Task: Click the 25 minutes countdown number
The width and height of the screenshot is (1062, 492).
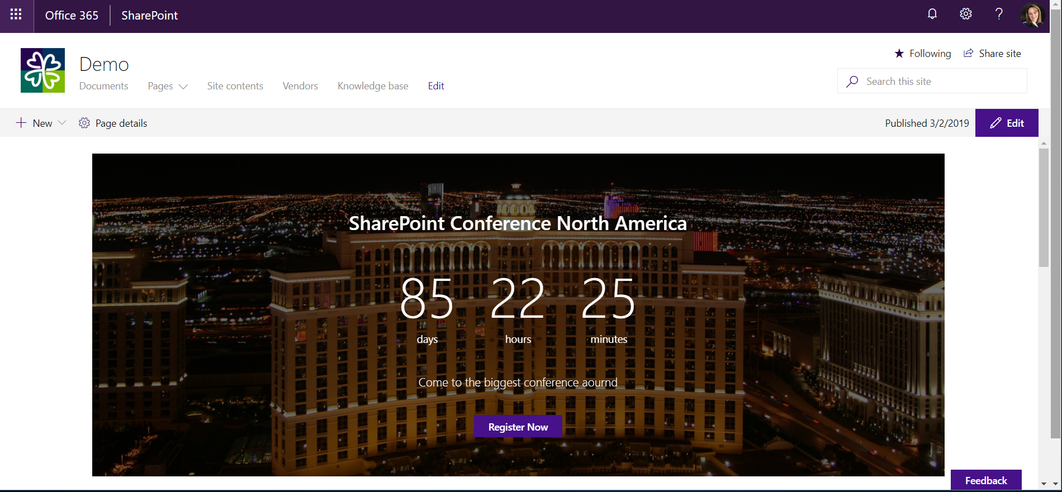Action: click(x=609, y=299)
